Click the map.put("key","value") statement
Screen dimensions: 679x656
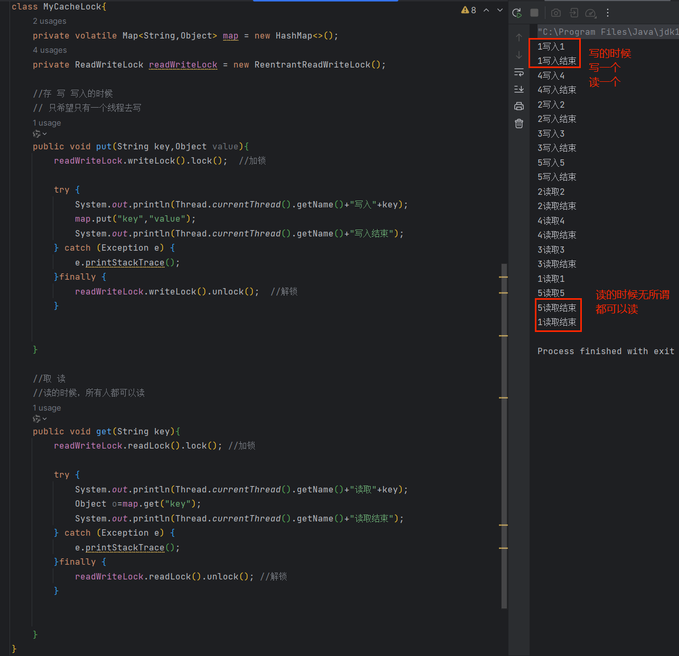click(135, 219)
